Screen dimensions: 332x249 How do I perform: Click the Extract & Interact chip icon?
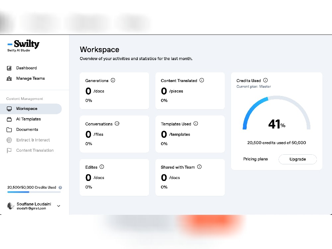[x=9, y=140]
